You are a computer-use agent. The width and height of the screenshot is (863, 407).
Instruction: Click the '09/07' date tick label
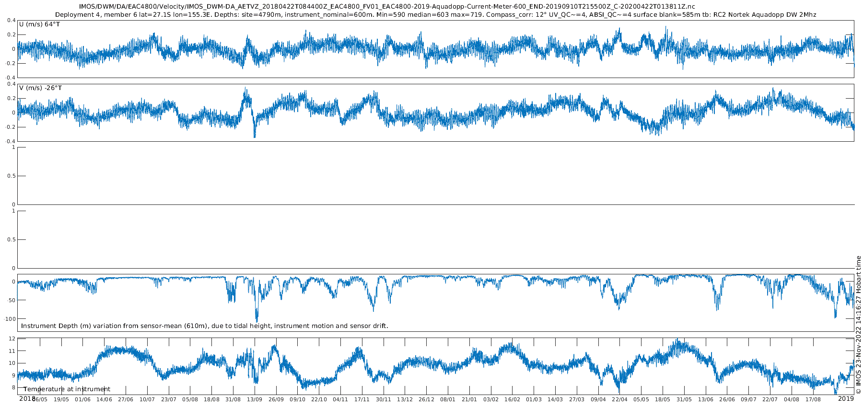pyautogui.click(x=749, y=399)
